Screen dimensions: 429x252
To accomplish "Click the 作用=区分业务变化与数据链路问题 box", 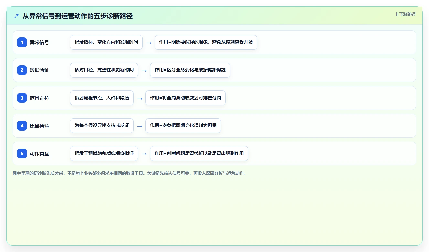I will coord(190,70).
